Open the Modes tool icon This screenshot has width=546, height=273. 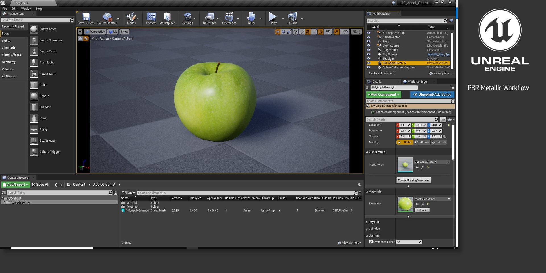click(131, 17)
